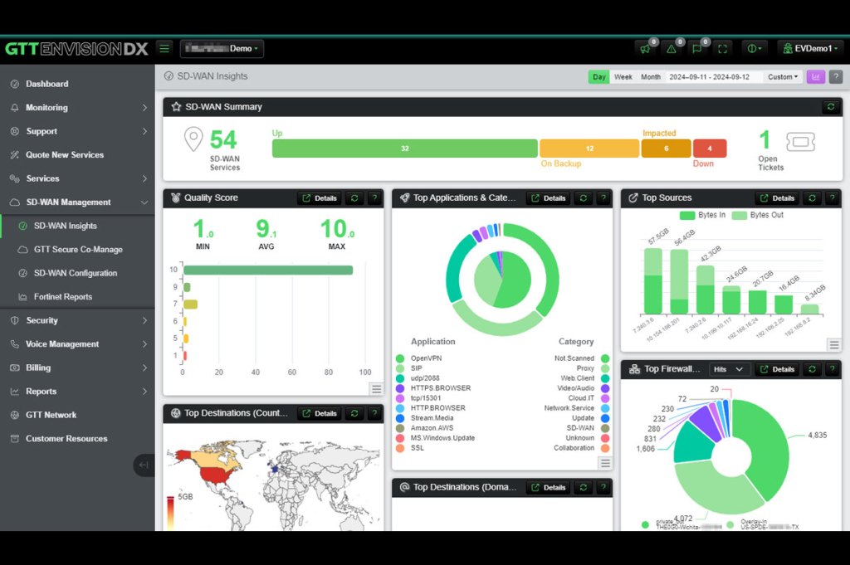The height and width of the screenshot is (565, 850).
Task: Open SD-WAN Configuration sidebar item
Action: (77, 273)
